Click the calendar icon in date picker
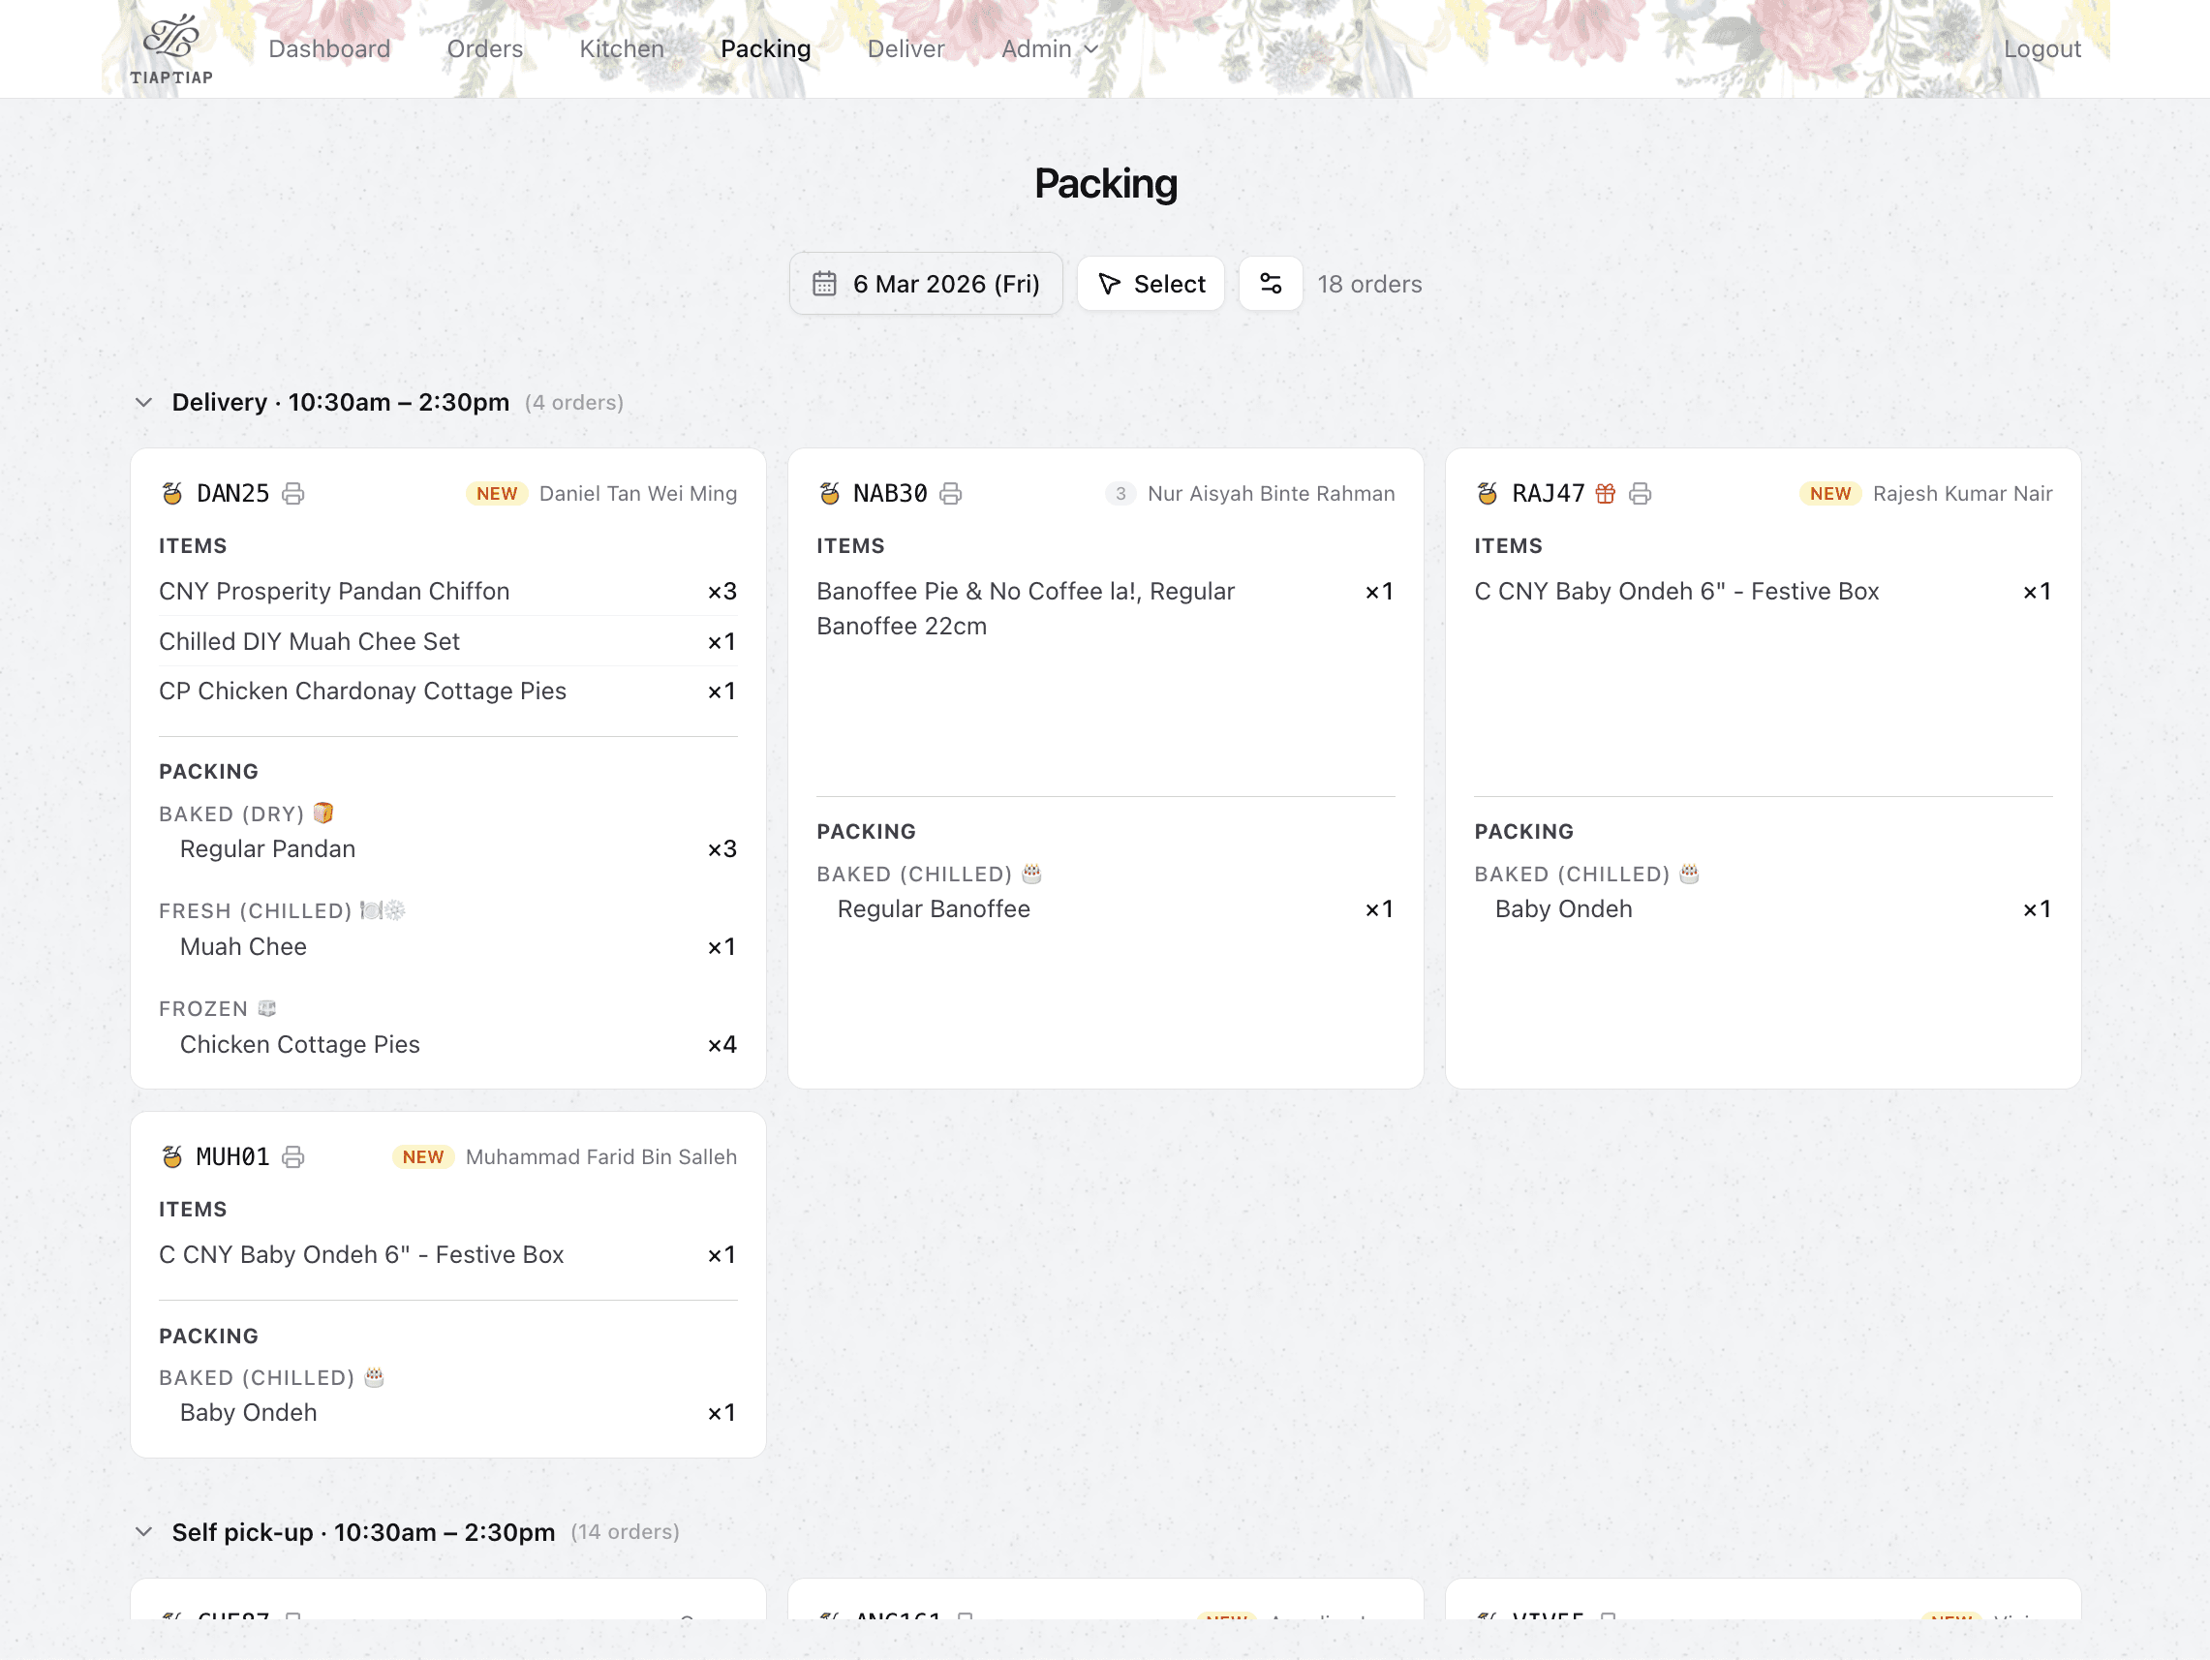This screenshot has height=1660, width=2210. click(x=824, y=284)
